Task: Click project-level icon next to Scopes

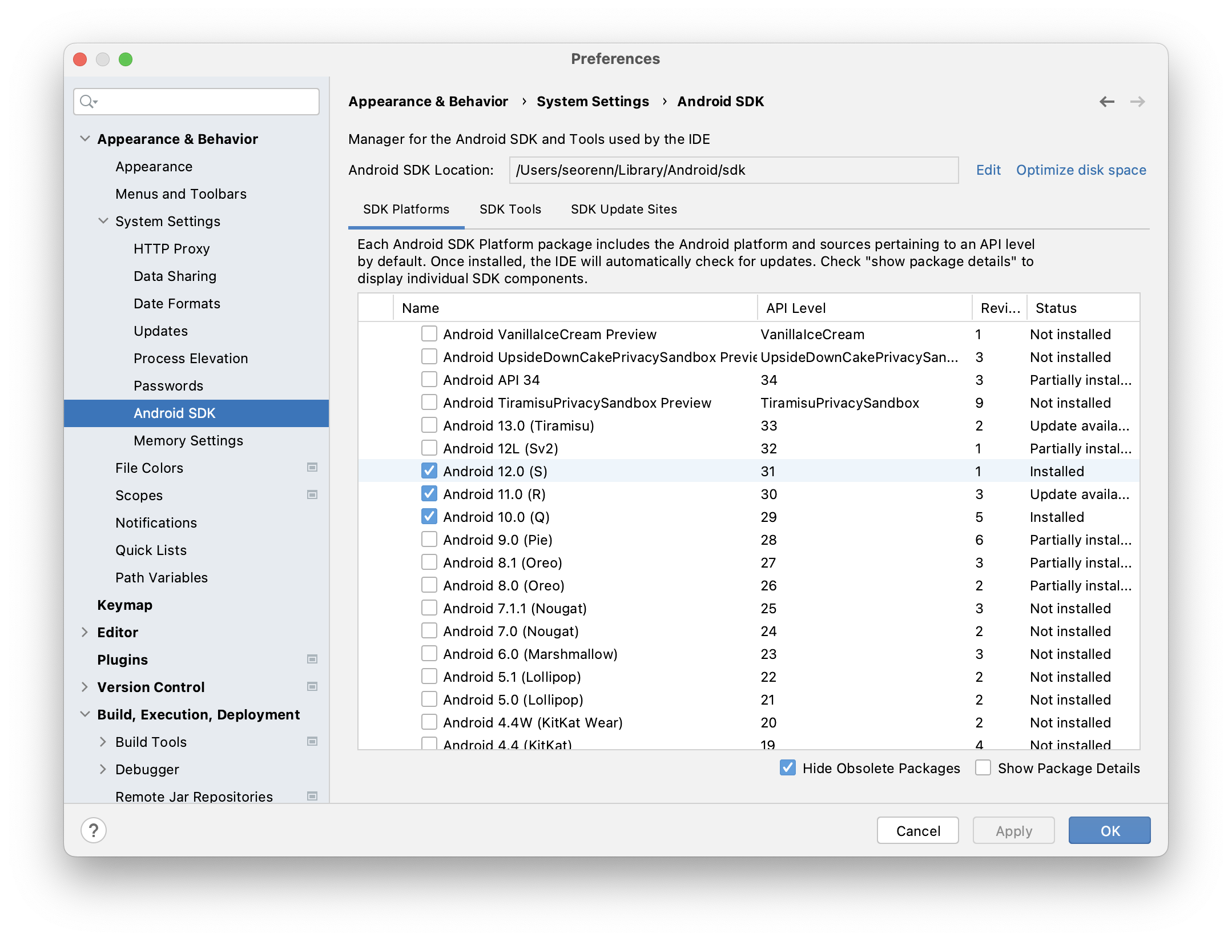Action: coord(312,495)
